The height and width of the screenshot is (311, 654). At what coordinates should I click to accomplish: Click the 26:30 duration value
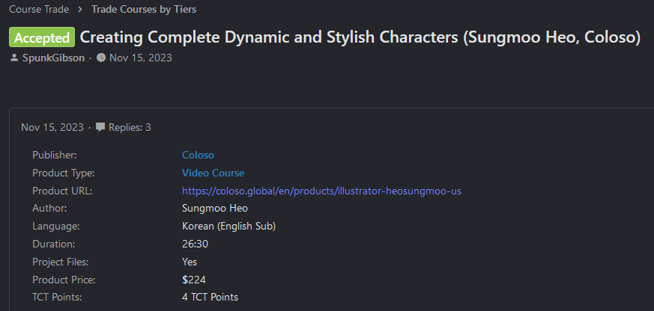[x=196, y=244]
